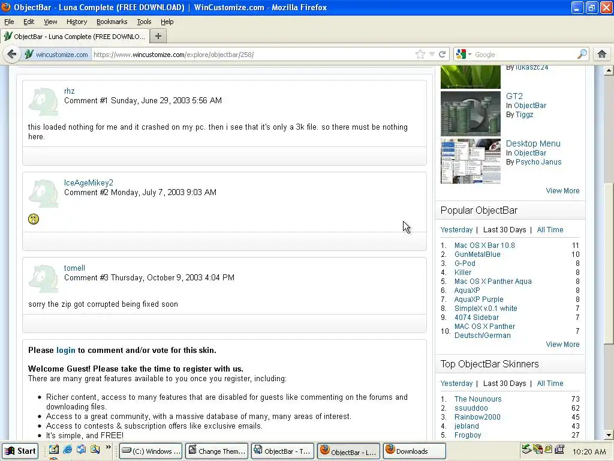
Task: Click the login link to comment
Action: coord(66,350)
